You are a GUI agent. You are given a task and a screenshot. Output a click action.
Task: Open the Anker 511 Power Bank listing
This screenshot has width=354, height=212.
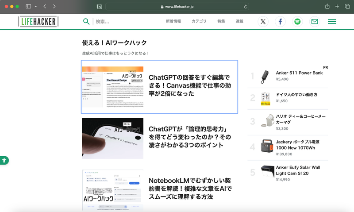point(299,73)
